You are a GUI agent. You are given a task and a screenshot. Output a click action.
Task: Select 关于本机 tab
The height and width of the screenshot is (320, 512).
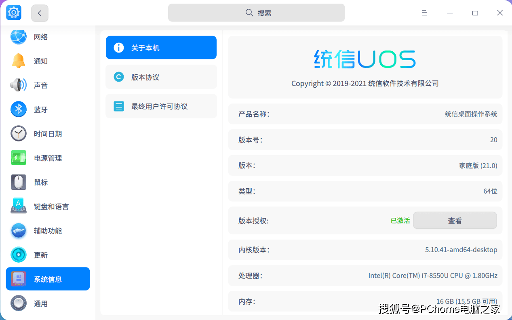tap(161, 48)
